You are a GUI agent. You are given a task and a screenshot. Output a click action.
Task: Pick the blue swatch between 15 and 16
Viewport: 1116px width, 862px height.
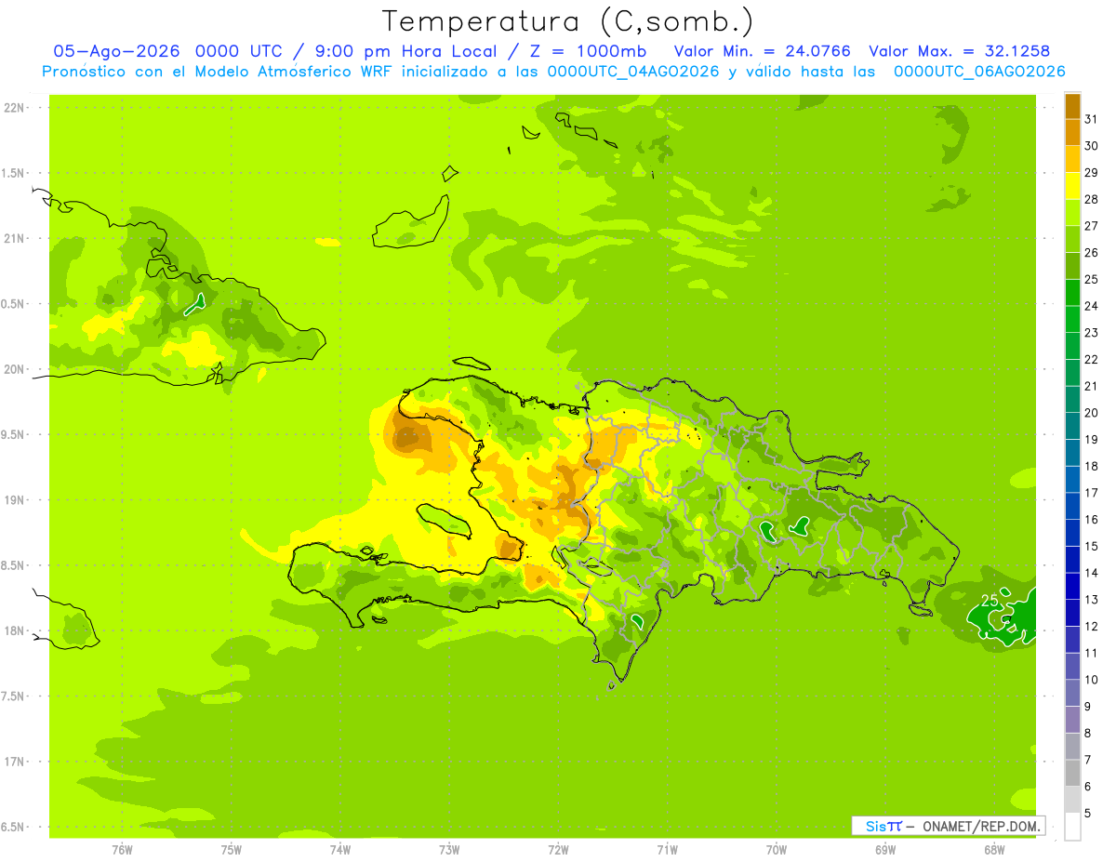(1072, 532)
